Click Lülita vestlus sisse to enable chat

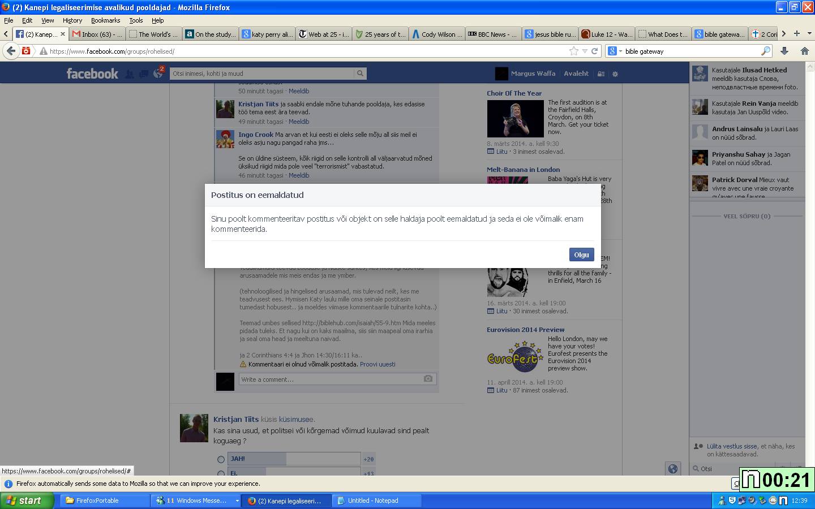(733, 446)
